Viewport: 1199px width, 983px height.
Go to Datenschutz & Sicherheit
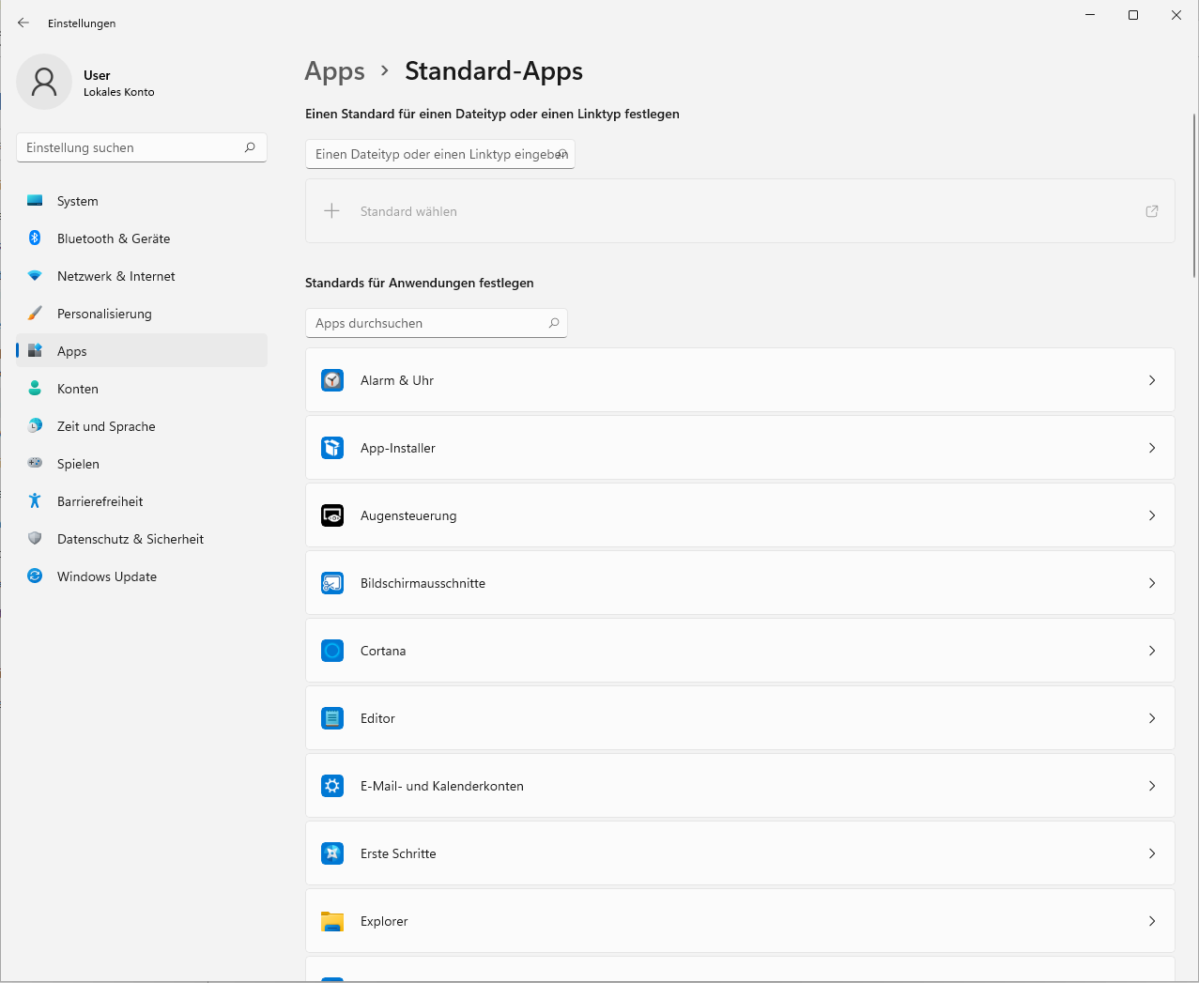(130, 539)
